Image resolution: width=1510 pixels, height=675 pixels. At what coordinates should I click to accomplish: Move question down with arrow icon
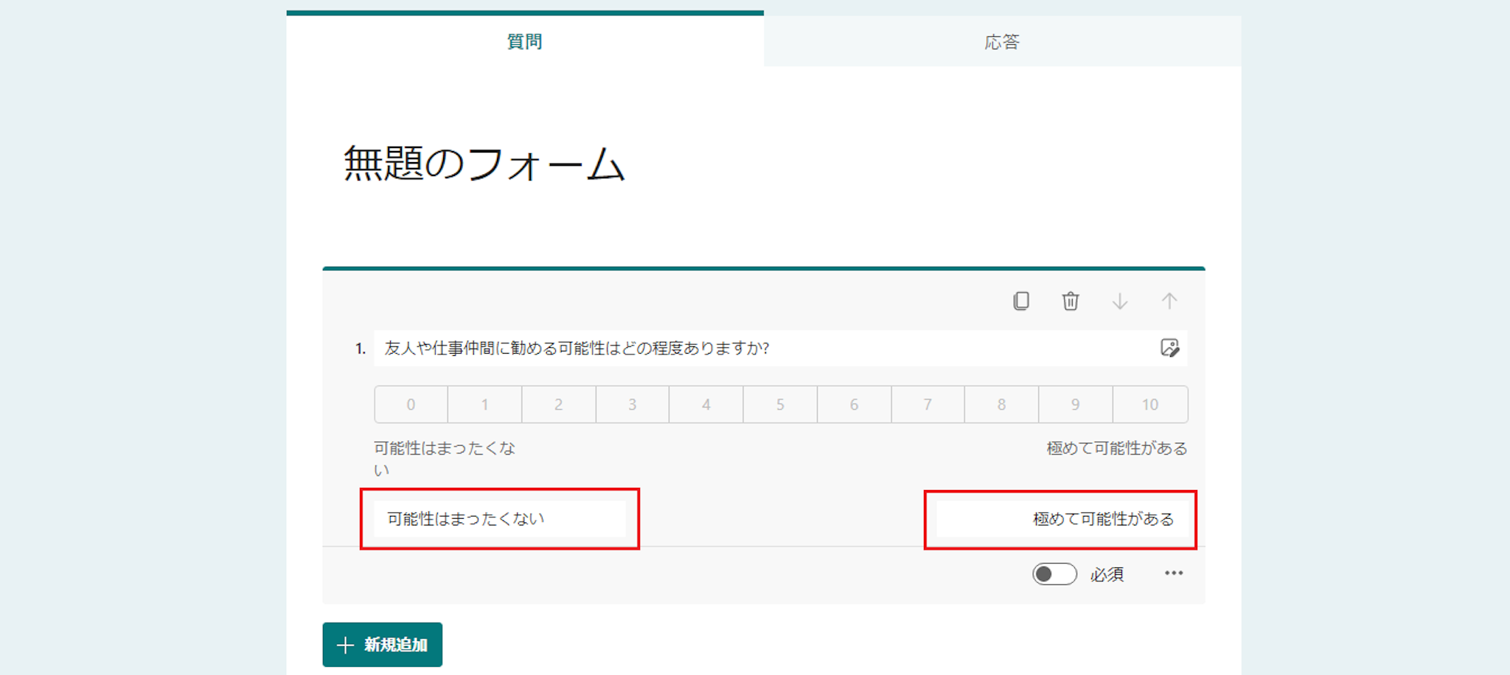(1119, 301)
